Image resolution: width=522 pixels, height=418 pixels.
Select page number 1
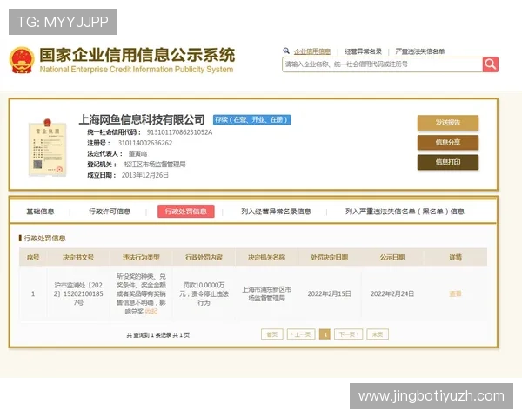(x=325, y=334)
